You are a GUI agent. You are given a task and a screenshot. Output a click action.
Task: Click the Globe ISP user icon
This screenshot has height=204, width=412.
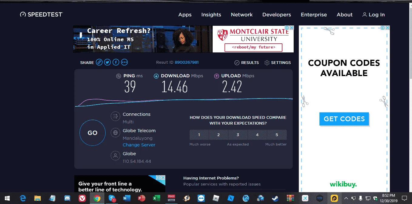115,156
